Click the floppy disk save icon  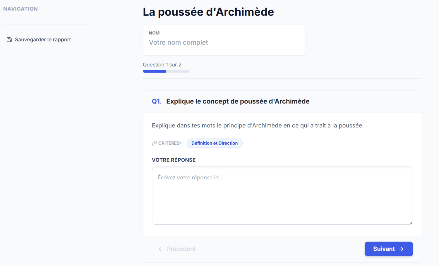tap(9, 40)
